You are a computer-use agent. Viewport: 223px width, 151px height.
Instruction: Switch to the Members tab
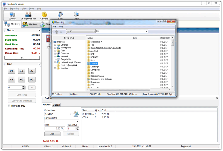point(30,25)
